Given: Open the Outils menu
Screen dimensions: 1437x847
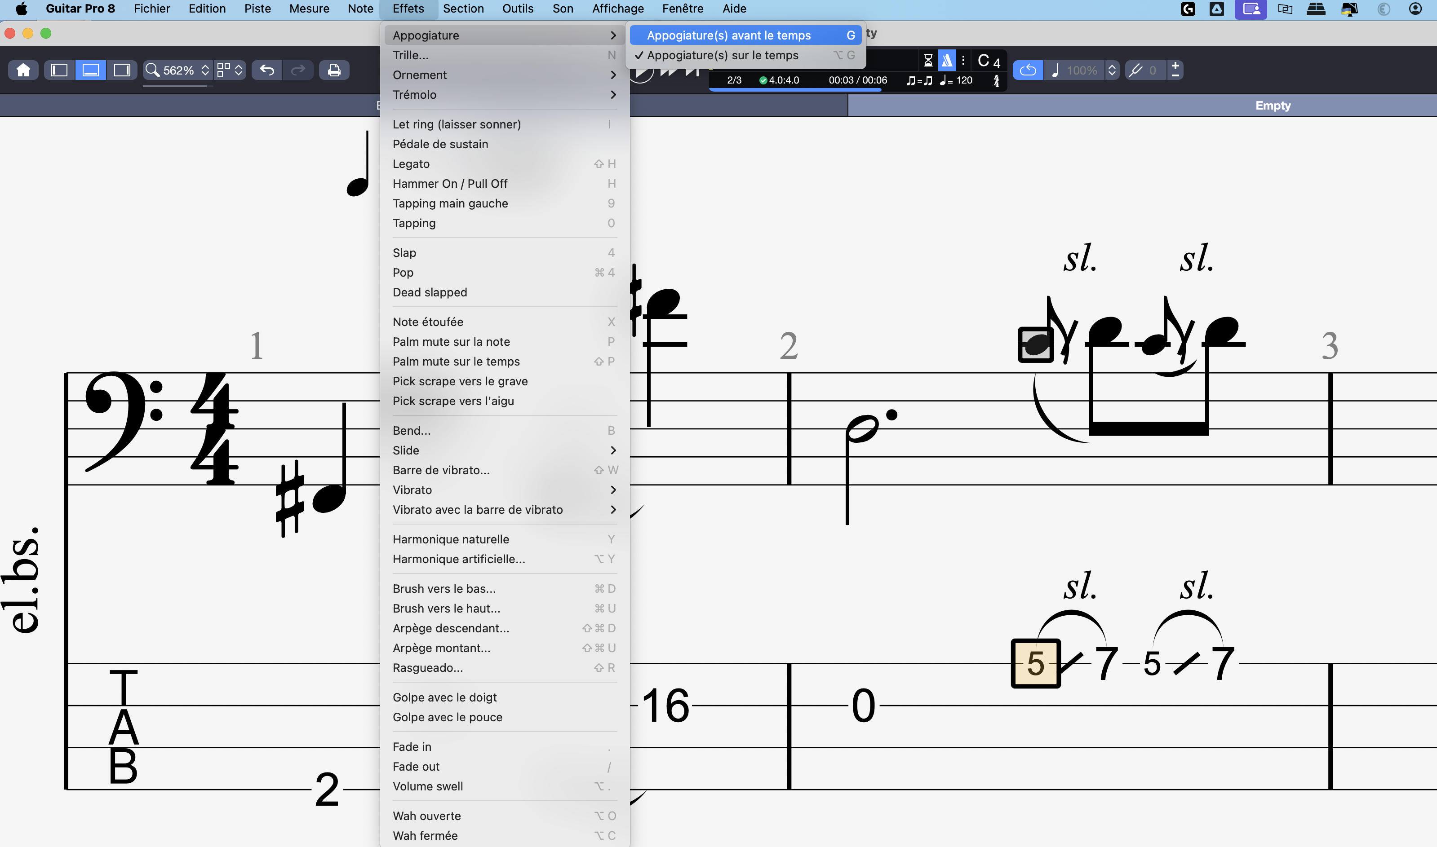Looking at the screenshot, I should 517,9.
